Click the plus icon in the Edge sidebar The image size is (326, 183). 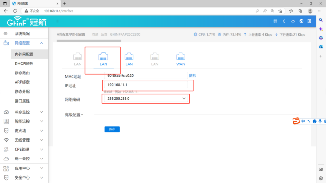point(321,56)
